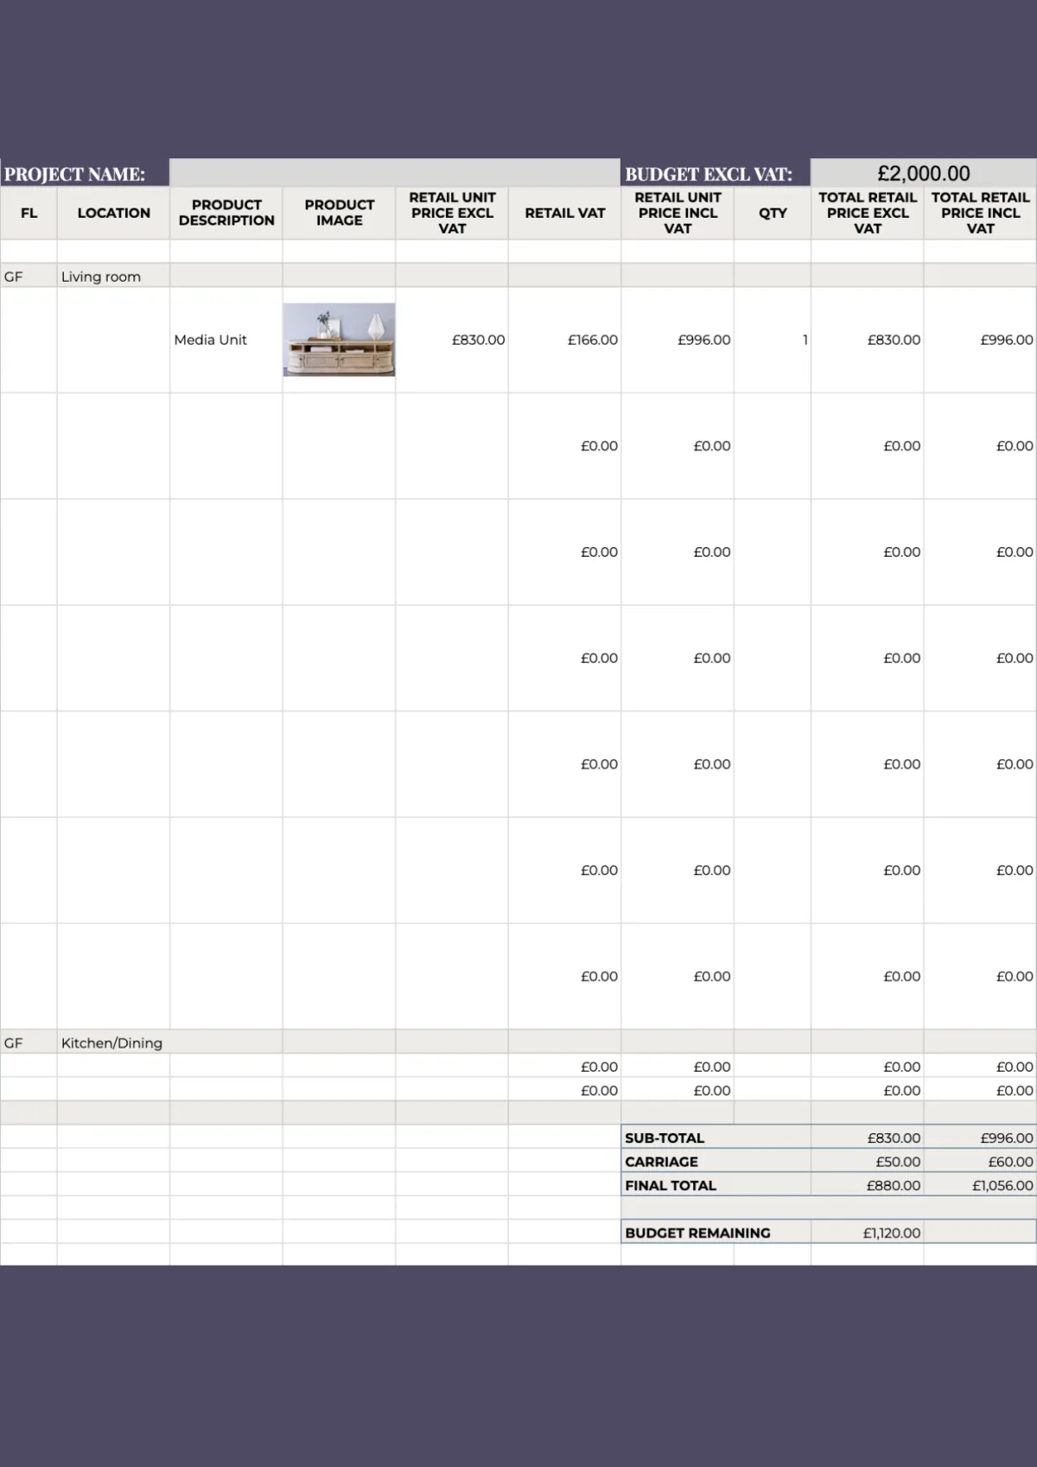
Task: Select the carriage £60.00 cell
Action: click(x=980, y=1161)
